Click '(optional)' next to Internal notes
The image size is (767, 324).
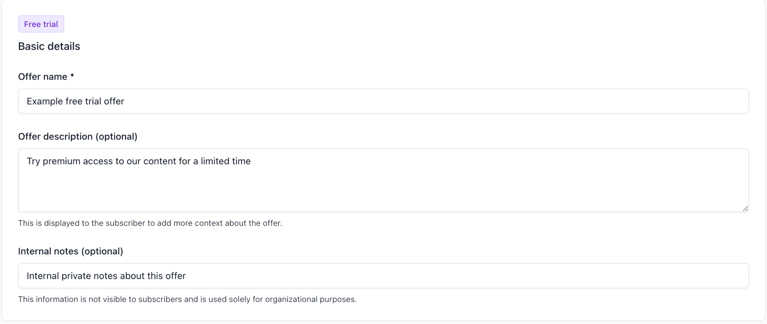point(102,251)
